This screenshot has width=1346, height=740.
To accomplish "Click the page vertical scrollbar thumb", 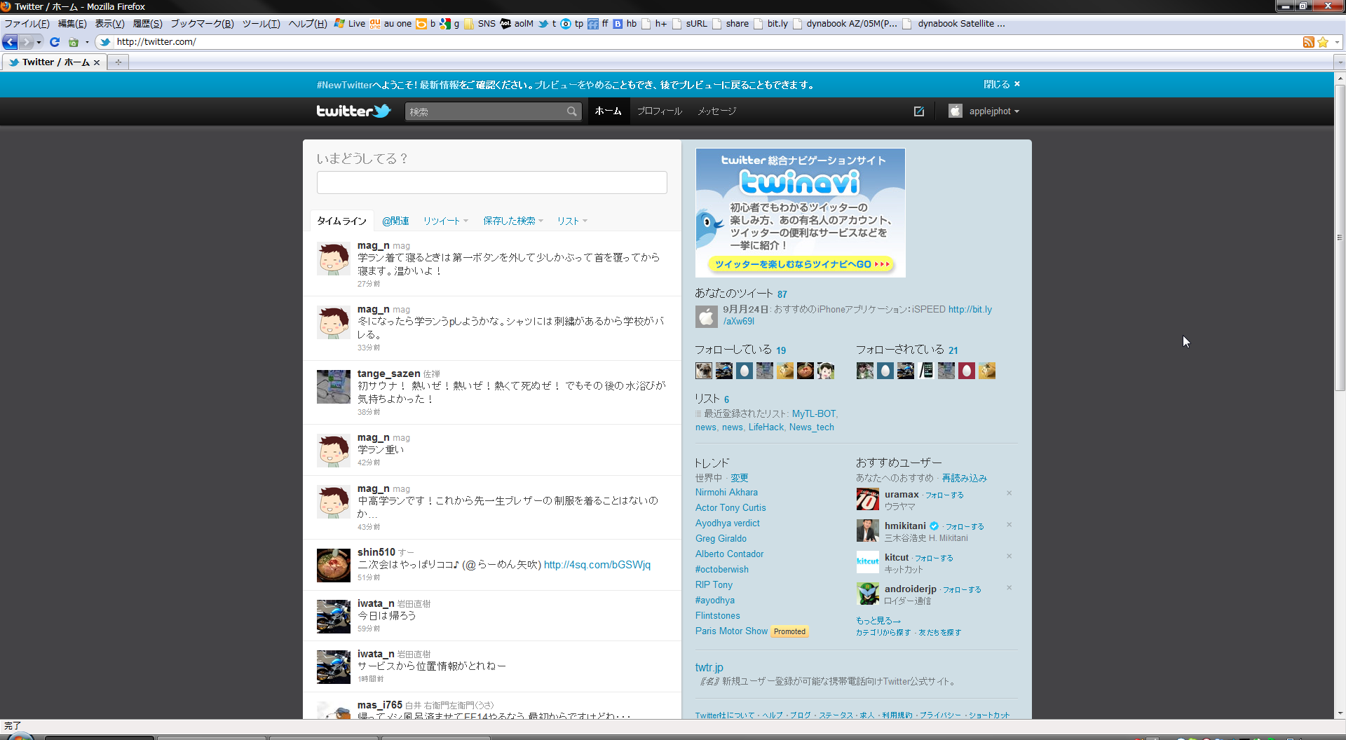I will point(1340,238).
